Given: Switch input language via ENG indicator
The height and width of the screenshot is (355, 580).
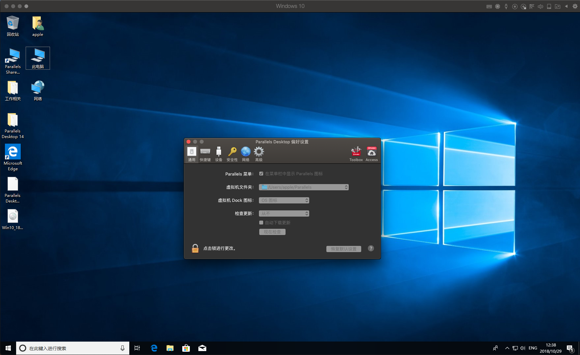Looking at the screenshot, I should tap(533, 348).
